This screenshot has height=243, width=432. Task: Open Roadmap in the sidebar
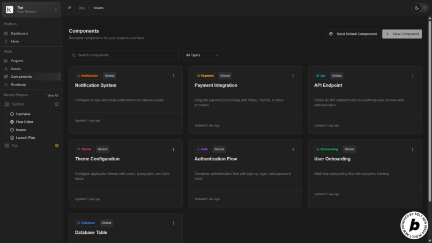point(18,84)
